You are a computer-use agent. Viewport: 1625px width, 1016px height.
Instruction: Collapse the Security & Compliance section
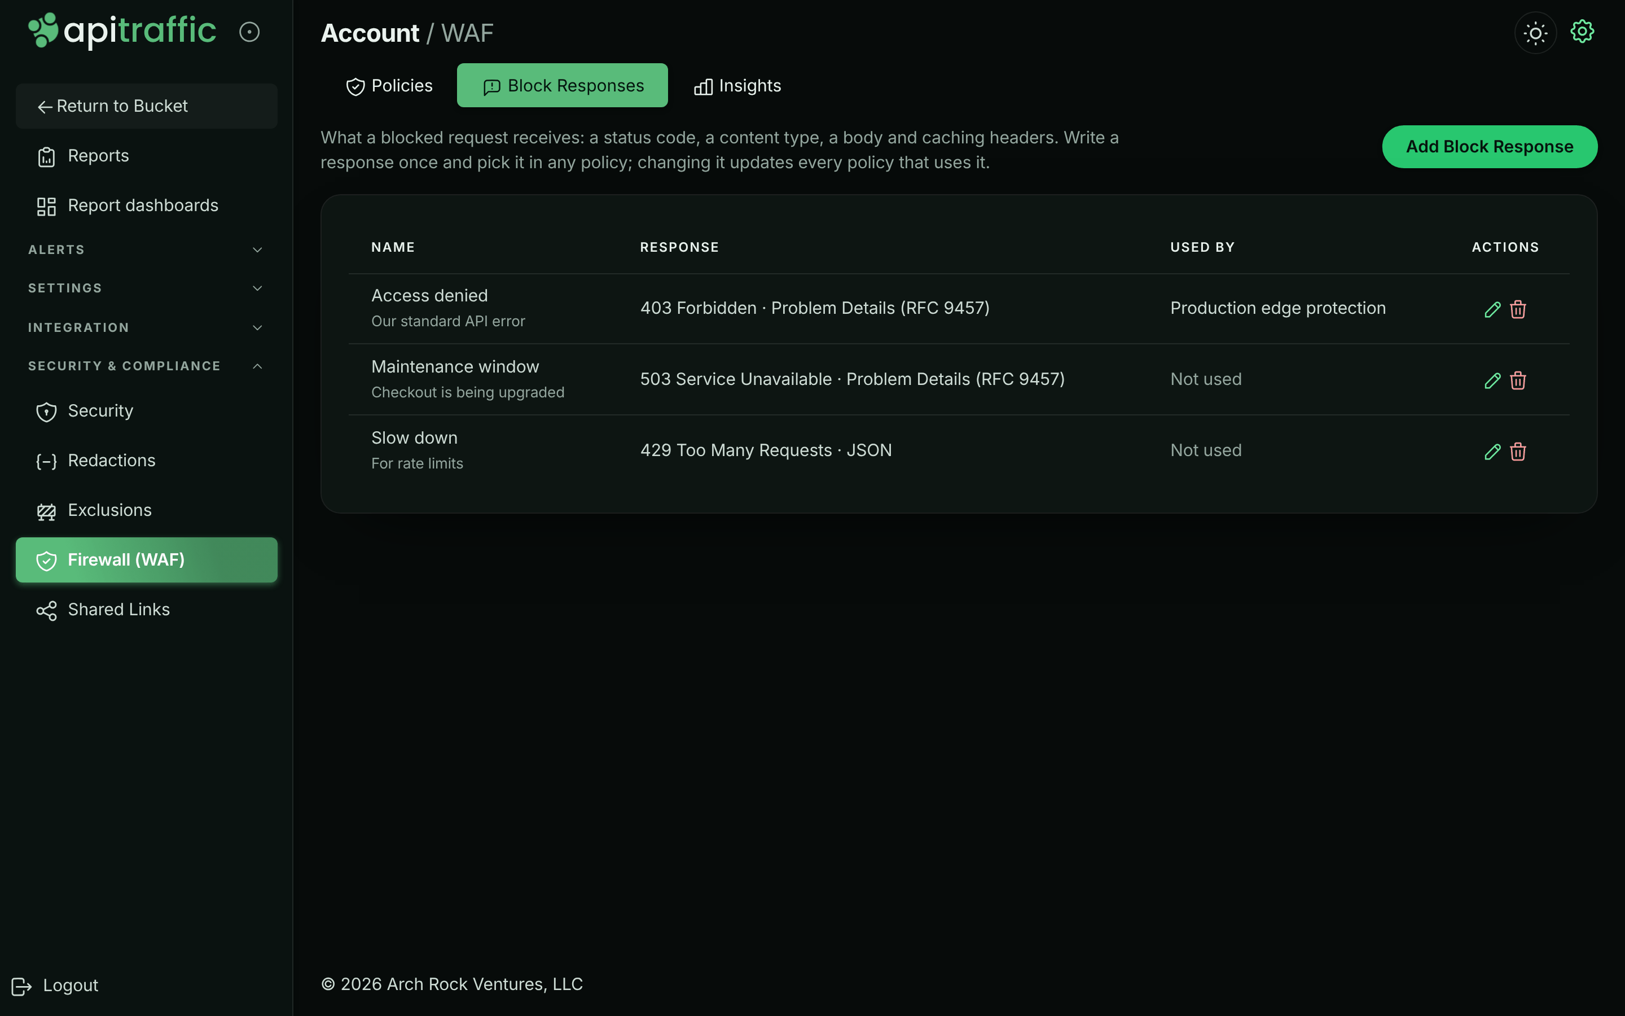146,366
